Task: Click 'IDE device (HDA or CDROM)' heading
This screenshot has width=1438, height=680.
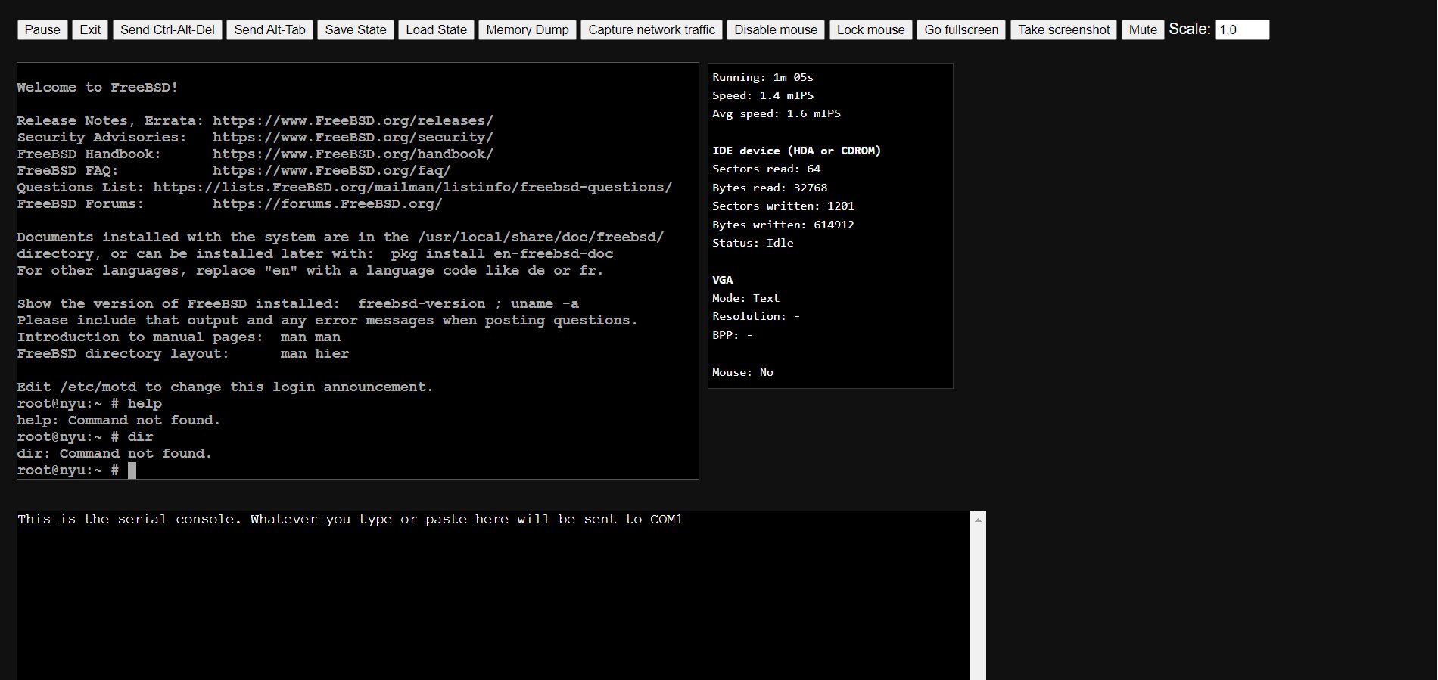Action: (797, 151)
